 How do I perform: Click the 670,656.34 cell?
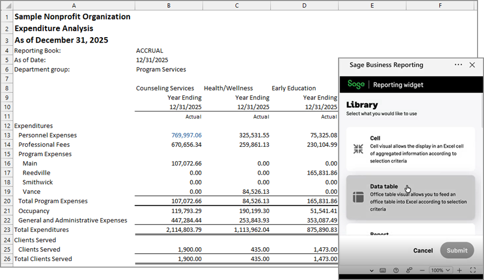coord(169,145)
